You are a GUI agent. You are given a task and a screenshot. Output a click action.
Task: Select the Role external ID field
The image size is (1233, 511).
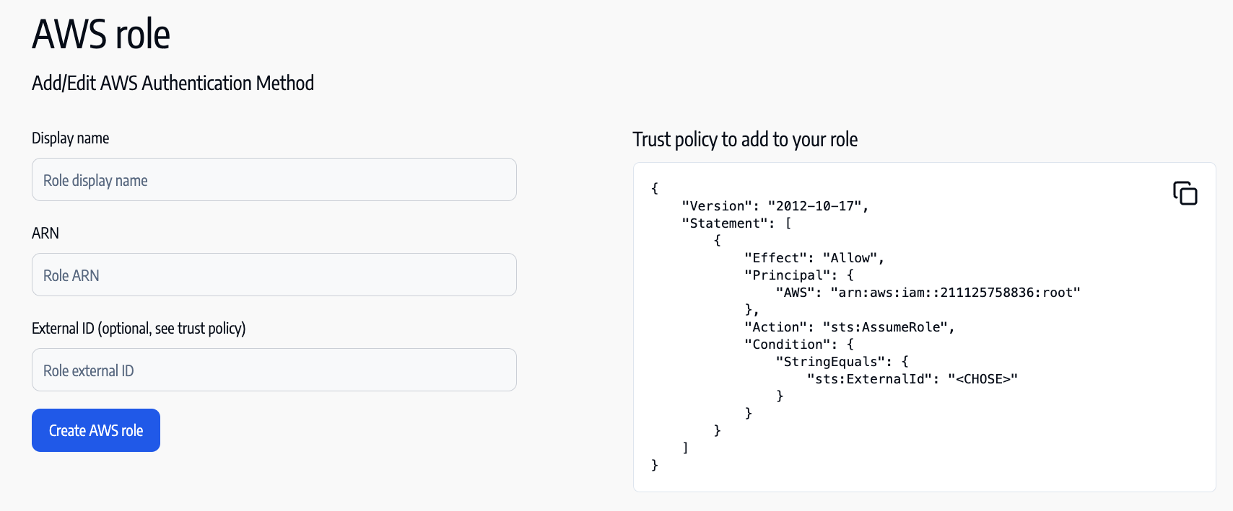[x=274, y=370]
